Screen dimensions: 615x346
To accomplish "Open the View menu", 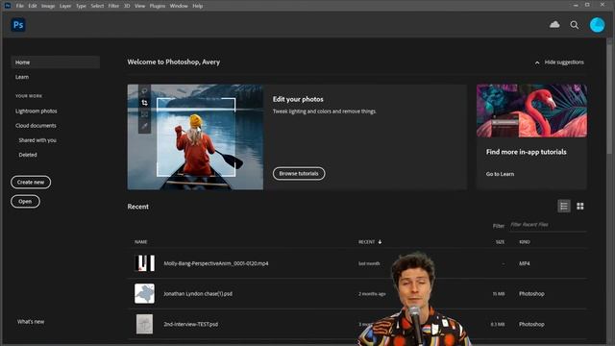I will click(x=139, y=6).
